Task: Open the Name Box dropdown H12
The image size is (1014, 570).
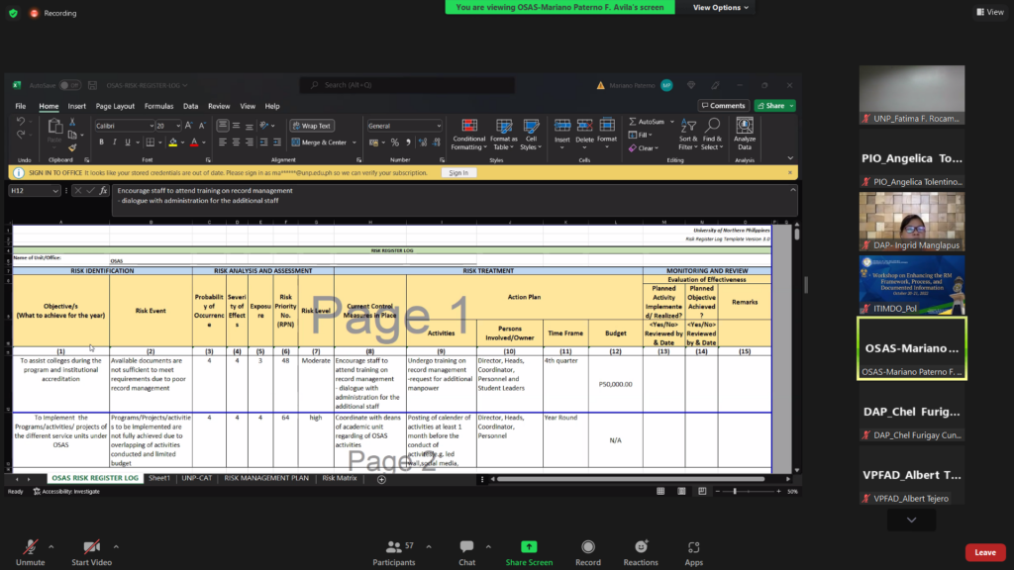Action: (x=55, y=191)
